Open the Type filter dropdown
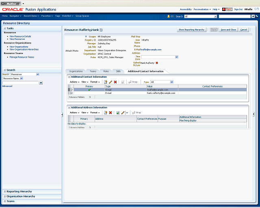The image size is (260, 208). (x=172, y=82)
